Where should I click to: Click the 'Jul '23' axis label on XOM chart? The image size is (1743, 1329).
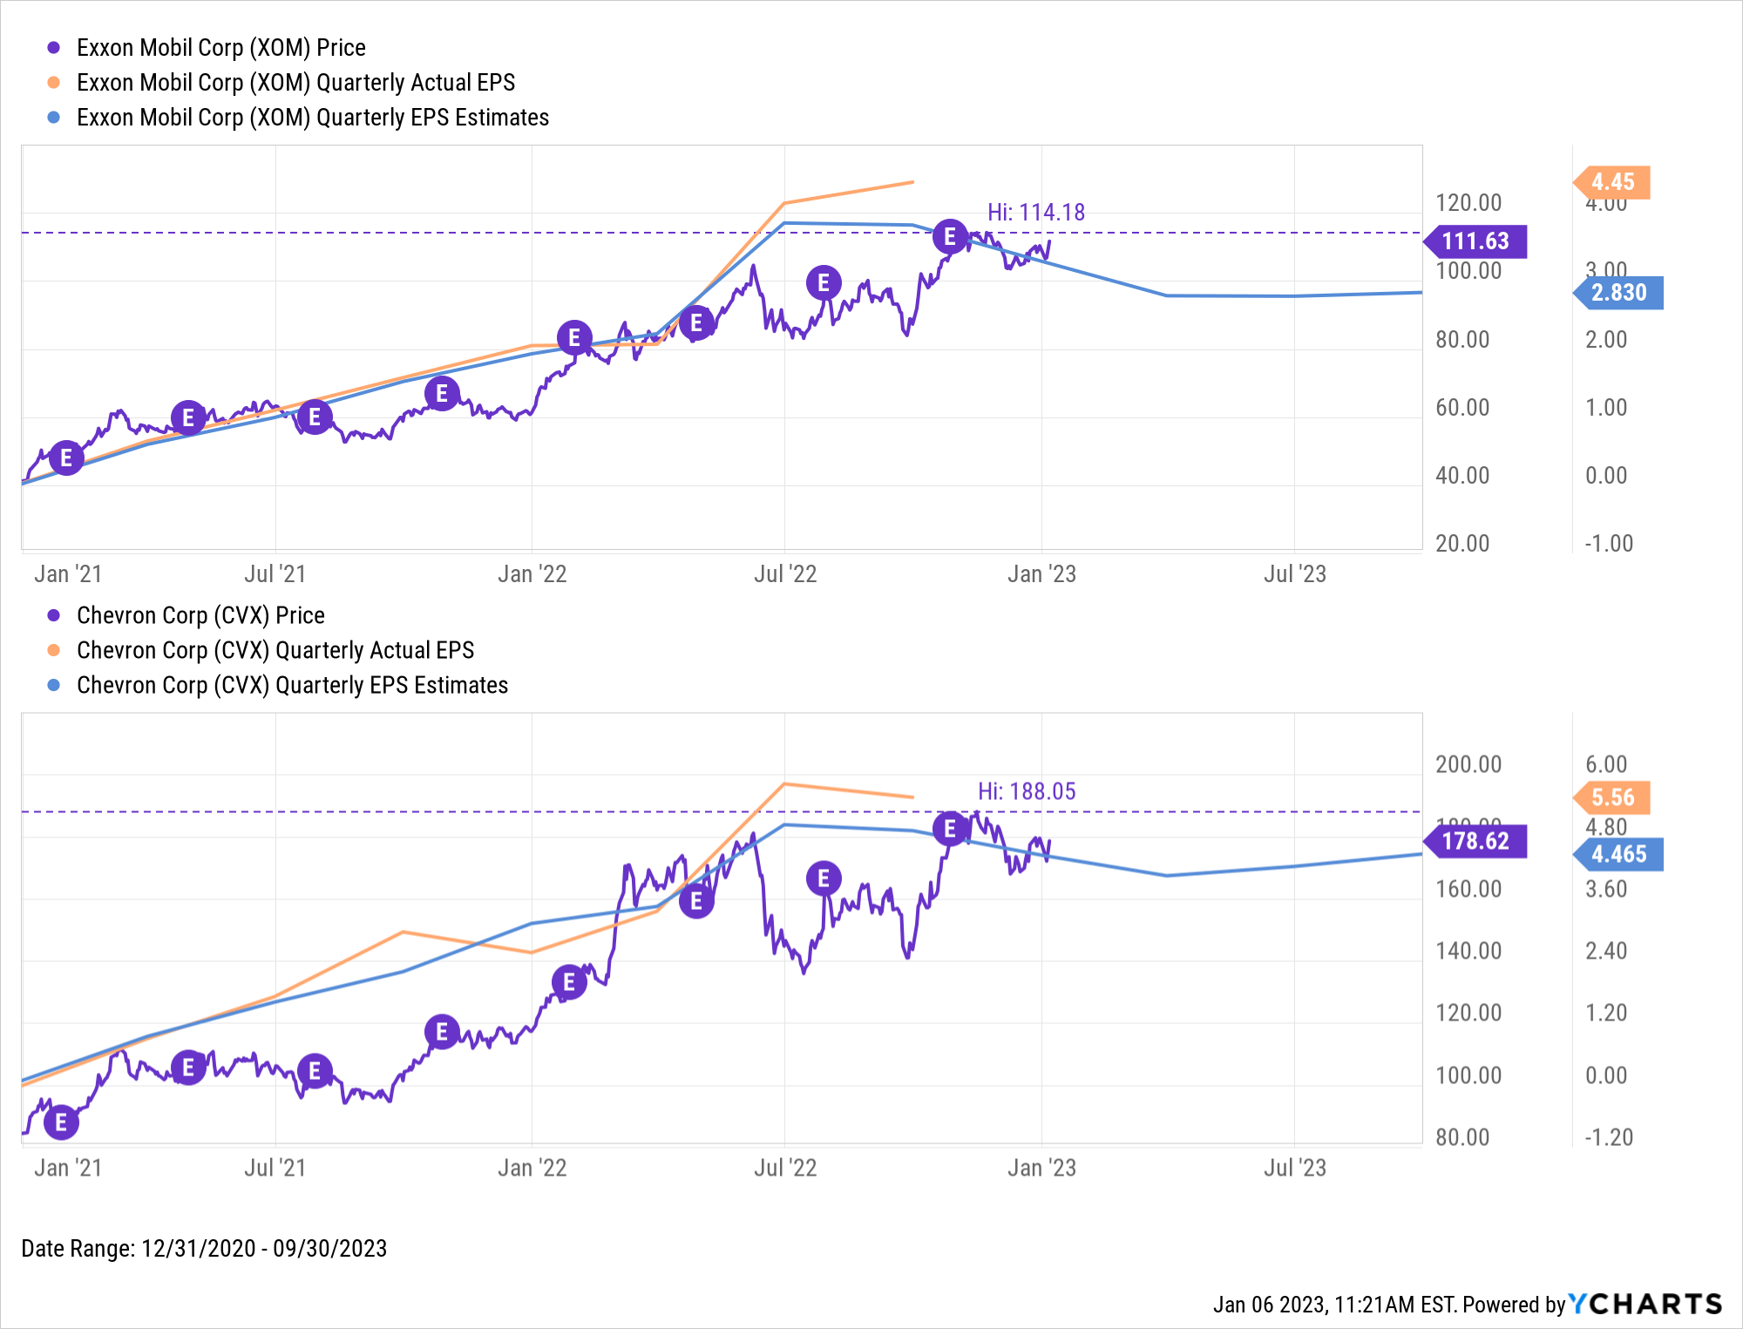pos(1295,573)
